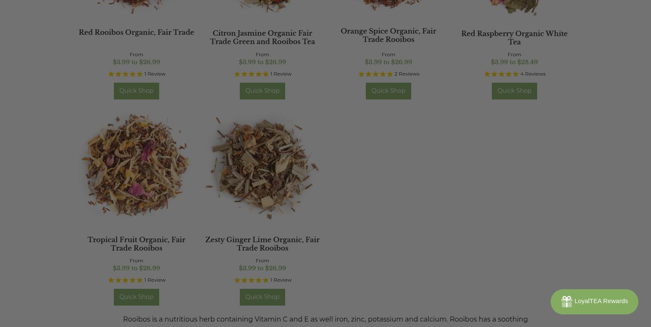This screenshot has width=651, height=327.
Task: Quick Shop the Citron Jasmine Organic tea
Action: (262, 91)
